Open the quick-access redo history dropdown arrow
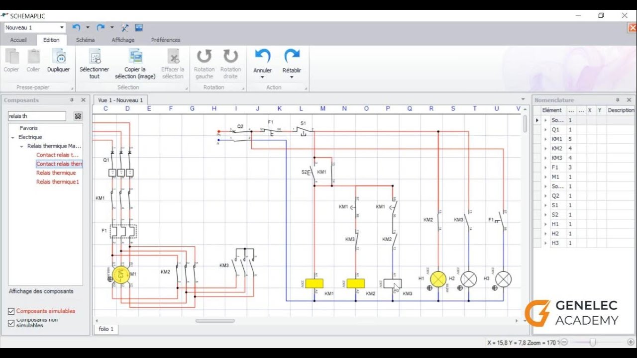Viewport: 637px width, 358px height. pyautogui.click(x=112, y=27)
